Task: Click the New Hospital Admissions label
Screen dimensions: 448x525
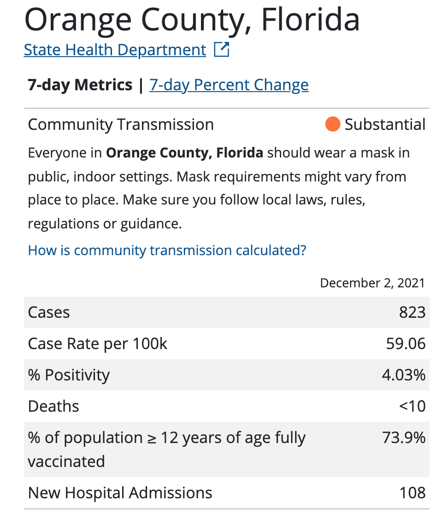Action: tap(120, 493)
